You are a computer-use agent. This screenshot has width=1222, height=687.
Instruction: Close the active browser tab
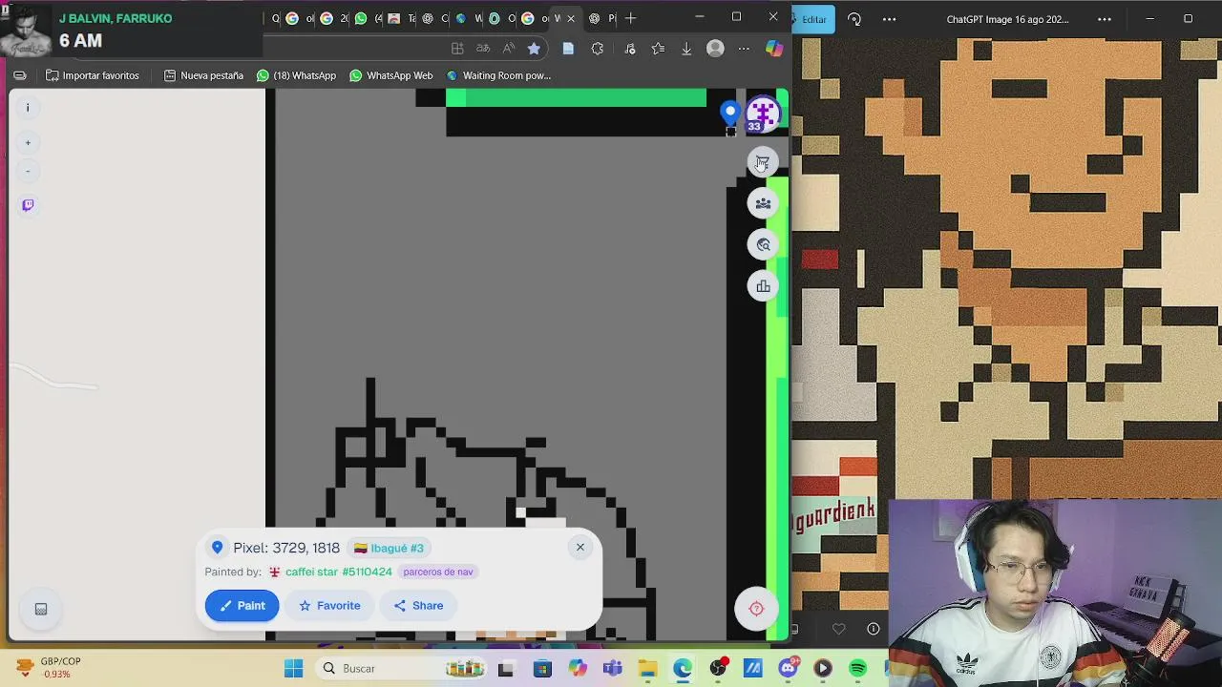pyautogui.click(x=571, y=18)
